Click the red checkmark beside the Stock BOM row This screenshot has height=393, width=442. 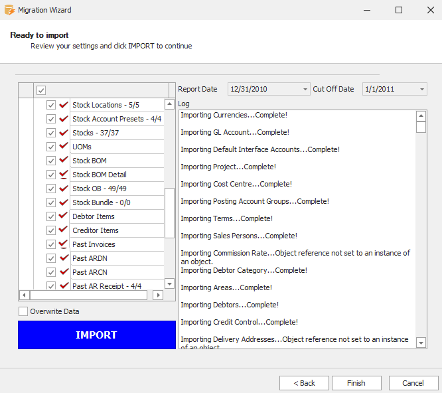(64, 160)
